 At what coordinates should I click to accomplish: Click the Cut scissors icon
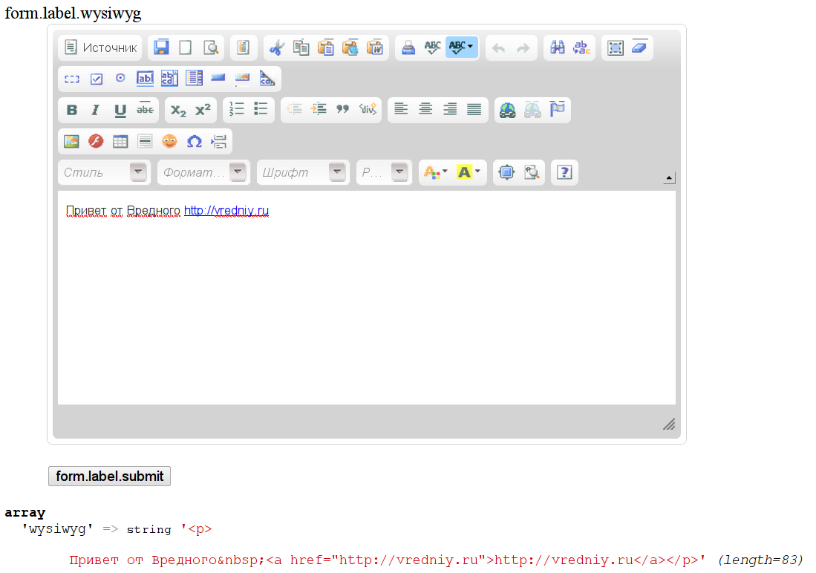pyautogui.click(x=277, y=48)
